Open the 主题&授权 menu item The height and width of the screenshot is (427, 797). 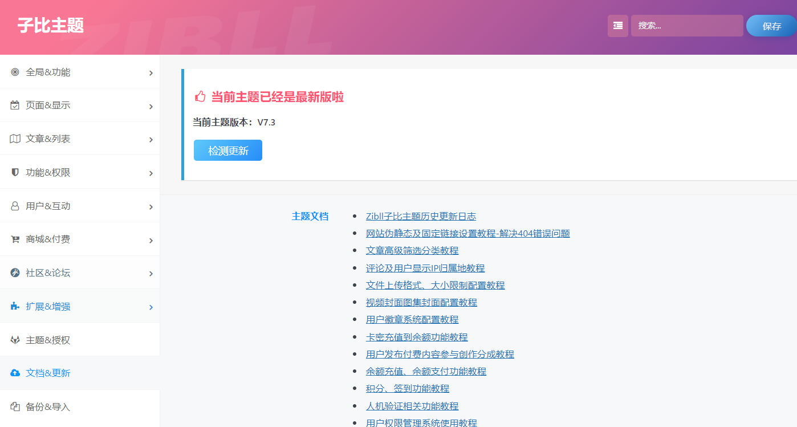[48, 340]
